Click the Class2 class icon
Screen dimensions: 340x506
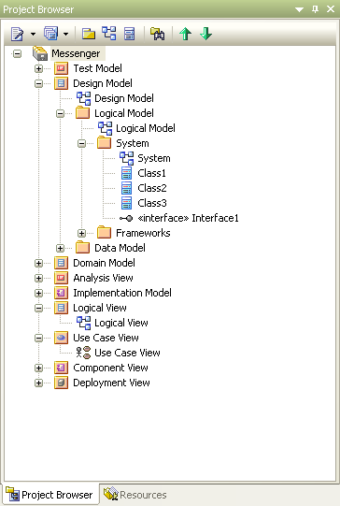(127, 188)
